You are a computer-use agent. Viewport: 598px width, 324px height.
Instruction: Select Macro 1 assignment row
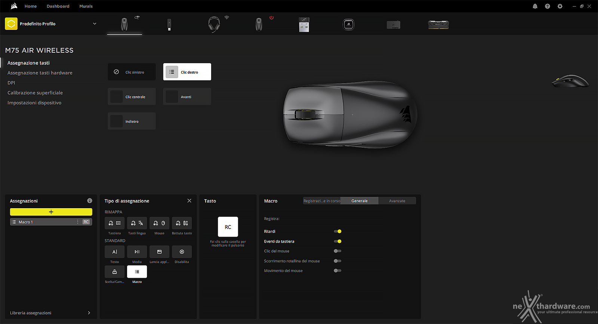click(51, 222)
